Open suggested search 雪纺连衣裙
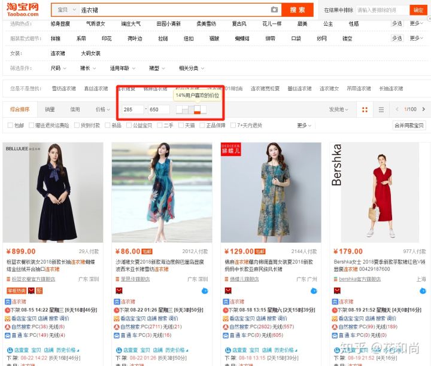Viewport: 431px width, 366px height. [x=64, y=89]
